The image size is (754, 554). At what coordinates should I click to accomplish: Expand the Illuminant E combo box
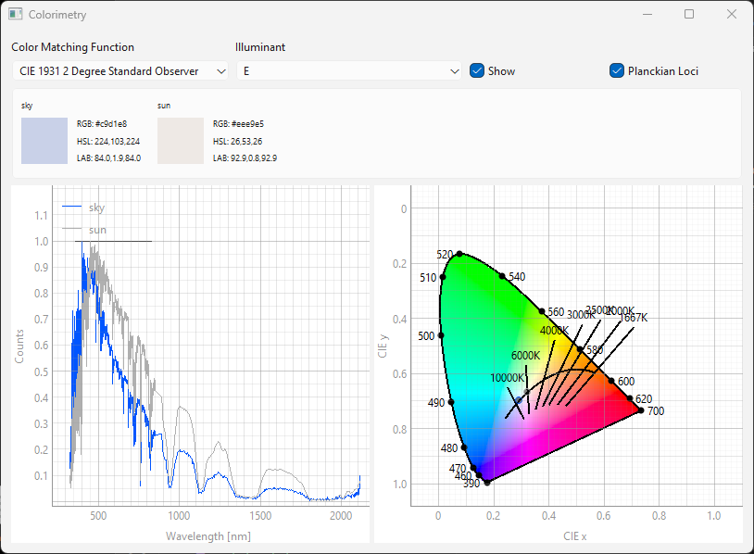[x=349, y=70]
